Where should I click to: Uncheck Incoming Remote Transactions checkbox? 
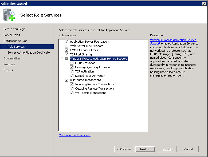72,84
